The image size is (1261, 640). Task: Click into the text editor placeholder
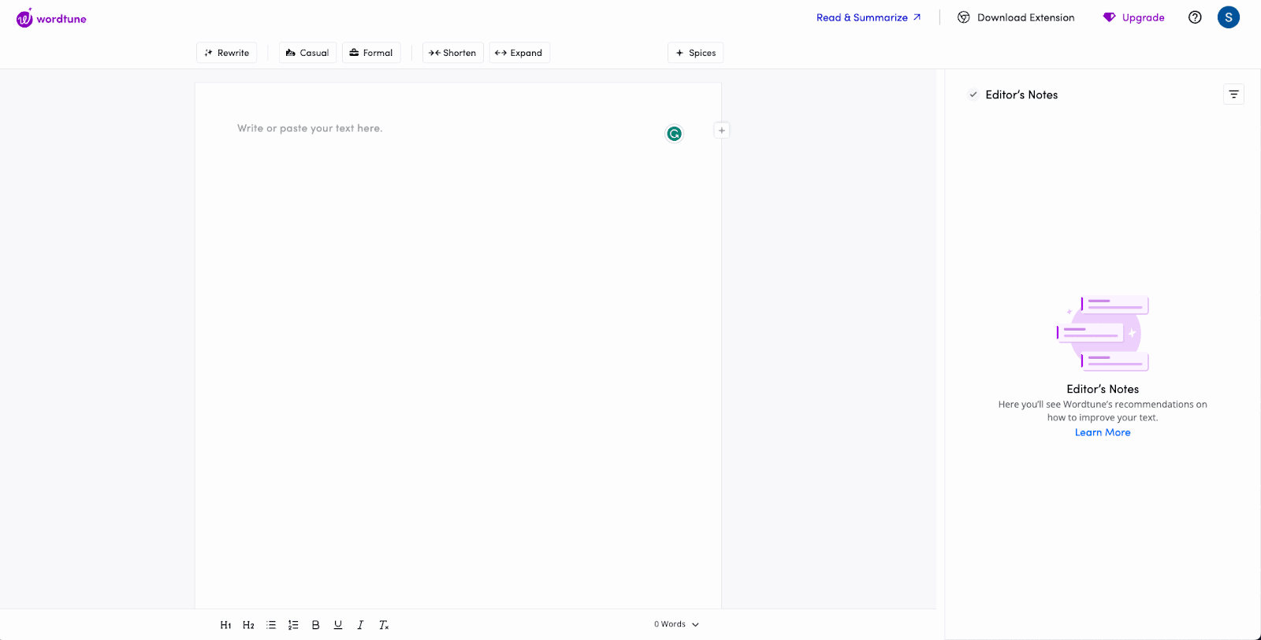coord(310,128)
